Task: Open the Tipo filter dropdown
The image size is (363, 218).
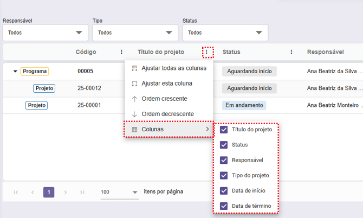Action: [134, 33]
